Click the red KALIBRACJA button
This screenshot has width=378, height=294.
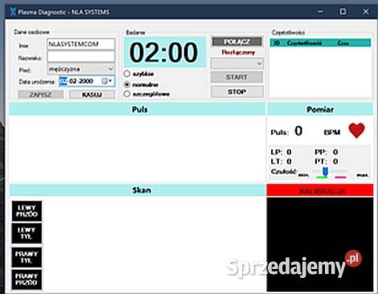click(x=320, y=191)
